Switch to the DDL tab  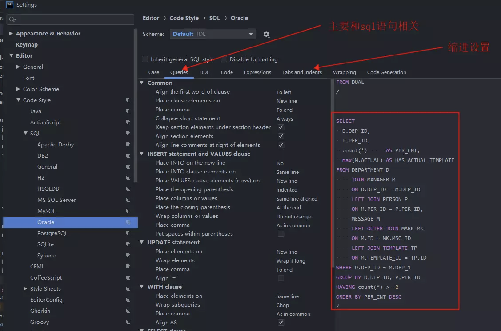point(204,72)
